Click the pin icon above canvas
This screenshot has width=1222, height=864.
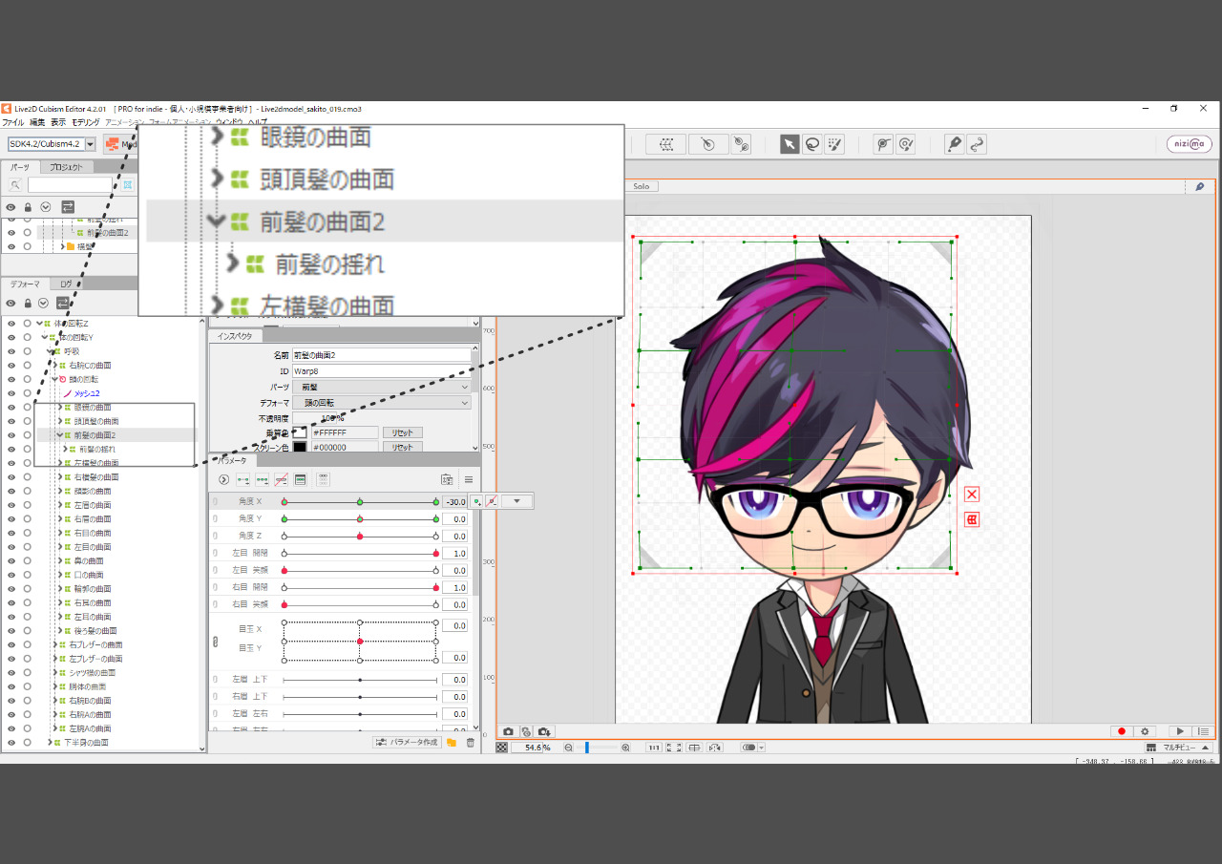click(x=1200, y=186)
